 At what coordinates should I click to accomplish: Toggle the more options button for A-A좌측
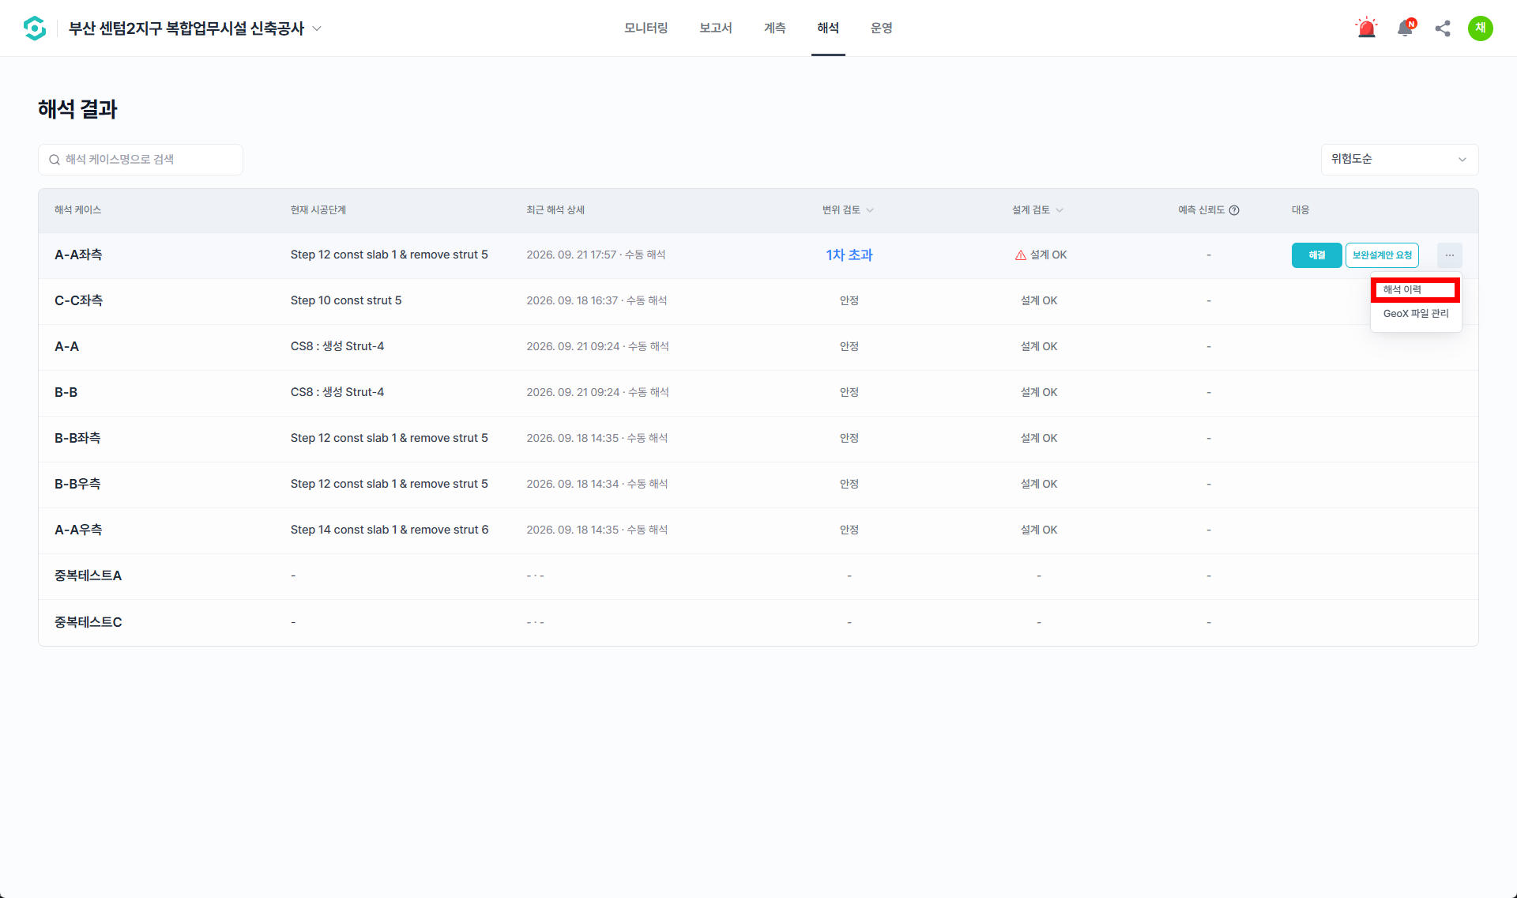[1449, 255]
